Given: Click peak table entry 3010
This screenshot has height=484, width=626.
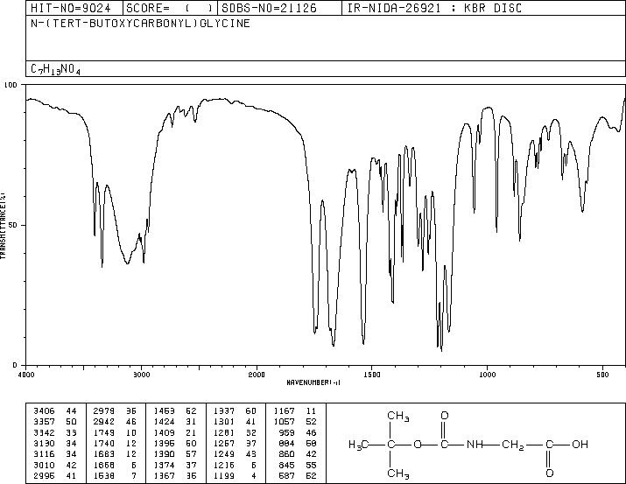Looking at the screenshot, I should (x=44, y=465).
